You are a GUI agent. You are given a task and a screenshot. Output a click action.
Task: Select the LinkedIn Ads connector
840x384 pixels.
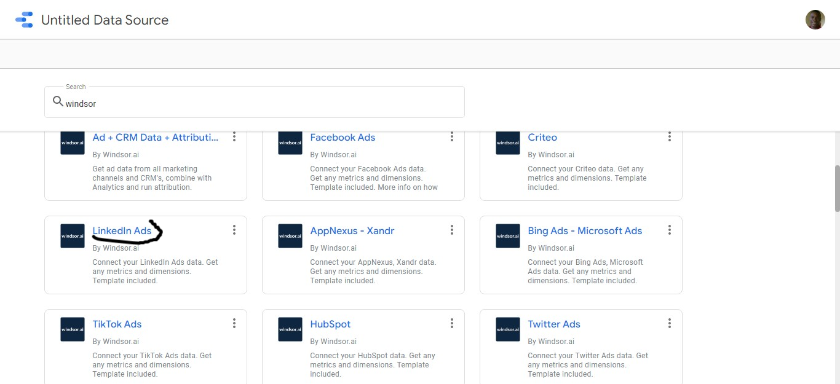(x=122, y=231)
